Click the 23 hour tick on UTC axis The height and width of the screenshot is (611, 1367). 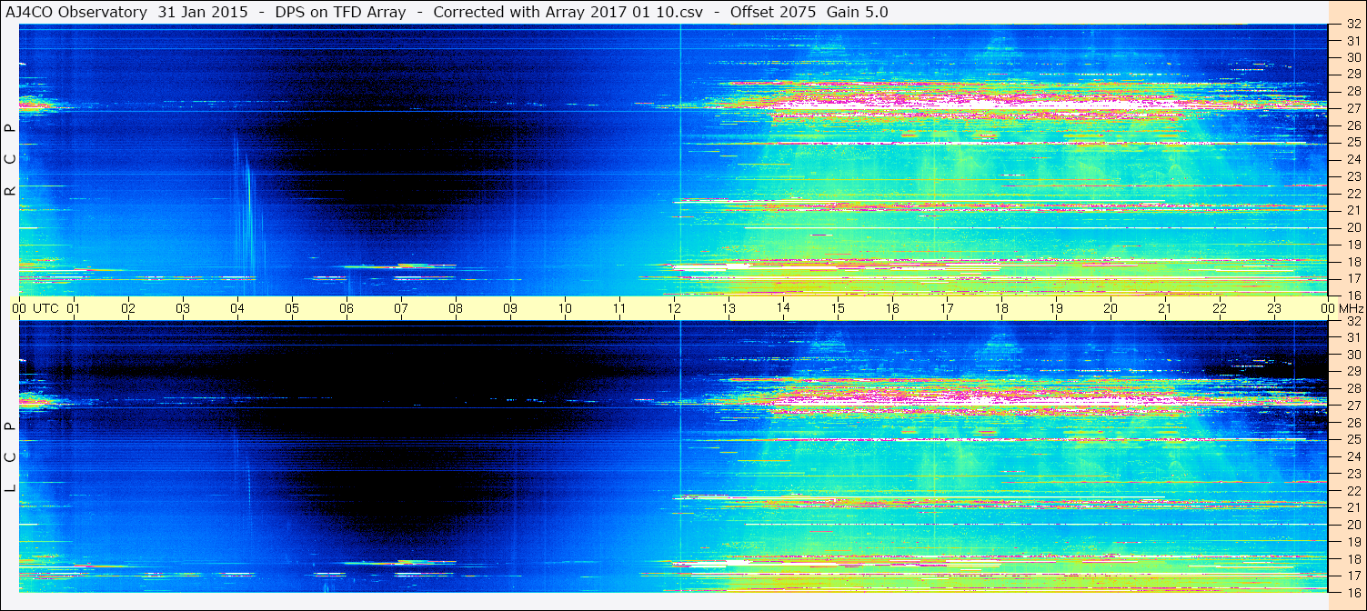coord(1274,308)
